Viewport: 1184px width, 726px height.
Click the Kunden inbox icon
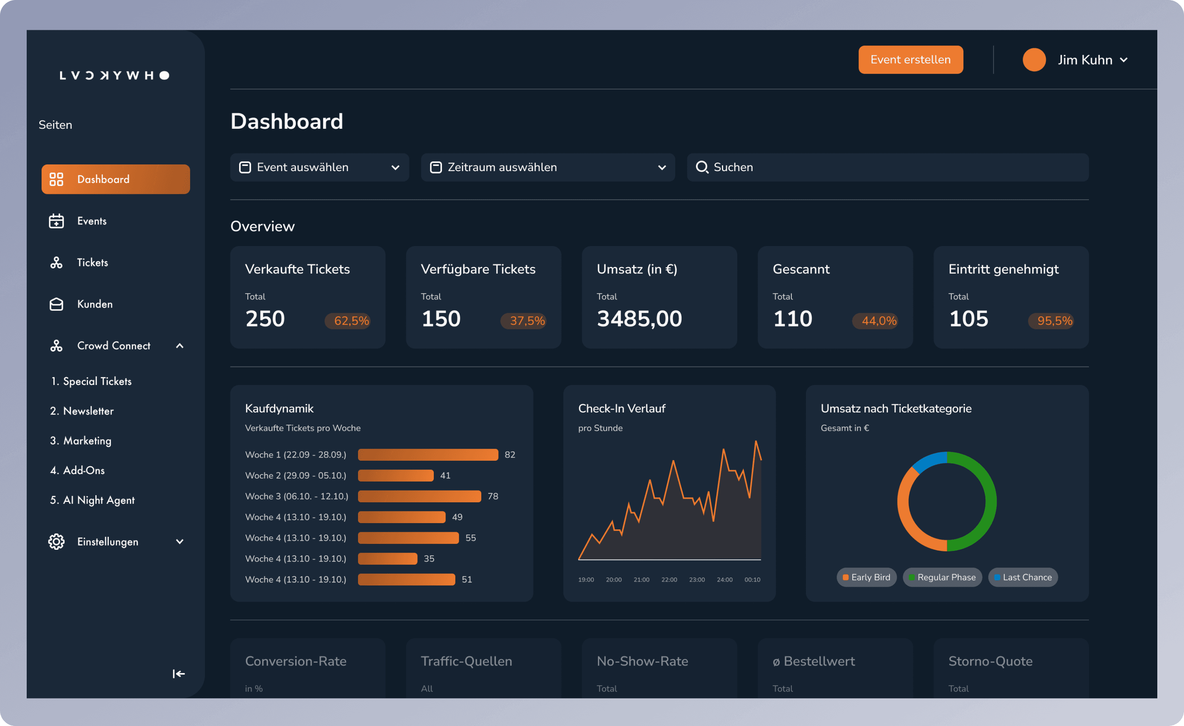pyautogui.click(x=56, y=304)
